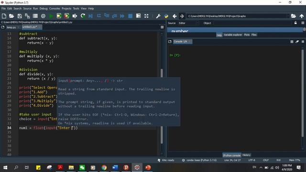This screenshot has width=306, height=172.
Task: Open the console pane options menu
Action: (303, 42)
